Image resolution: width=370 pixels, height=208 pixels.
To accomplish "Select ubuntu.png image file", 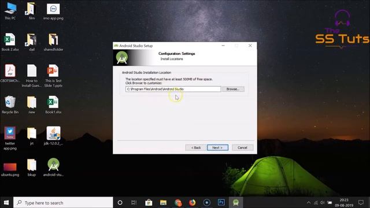I will 10,169.
